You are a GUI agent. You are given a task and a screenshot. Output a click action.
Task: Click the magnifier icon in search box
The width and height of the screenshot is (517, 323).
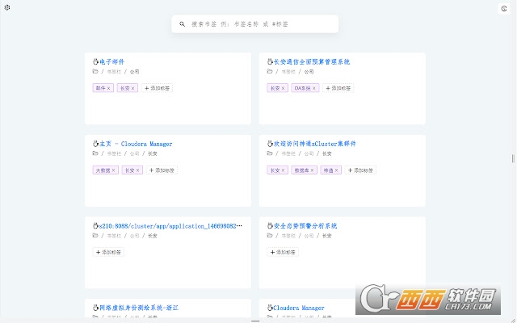(182, 24)
